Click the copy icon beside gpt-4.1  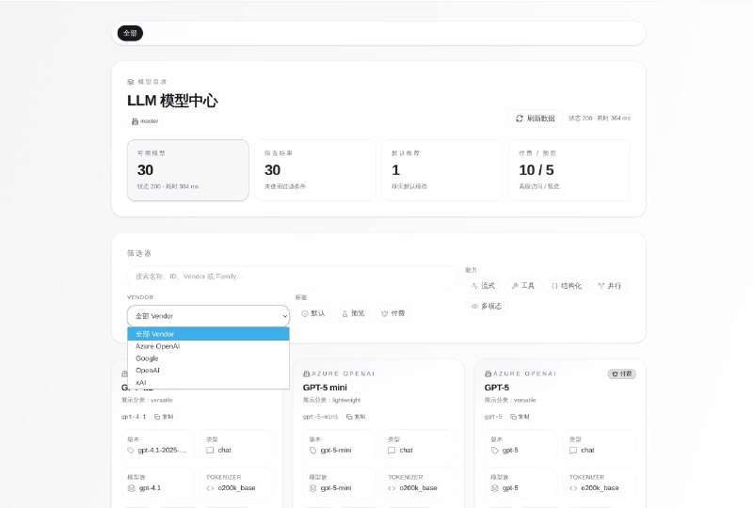(x=157, y=416)
